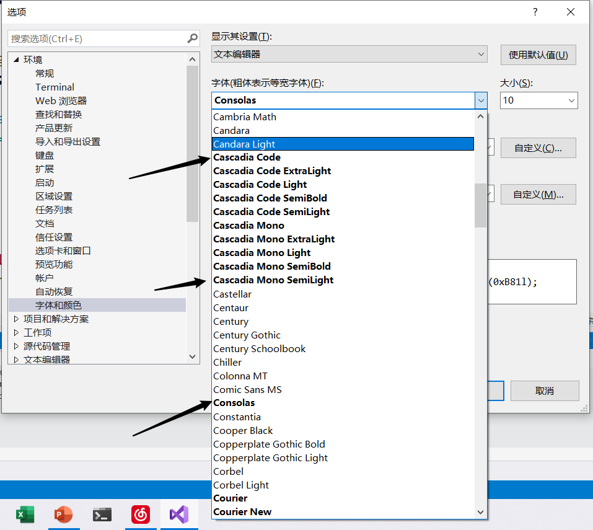This screenshot has height=530, width=593.
Task: Select 查找和替换 tree item
Action: click(59, 114)
